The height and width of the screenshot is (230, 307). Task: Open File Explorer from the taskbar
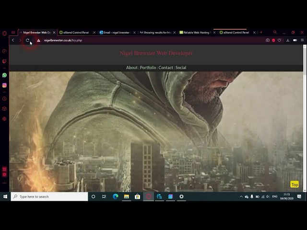(x=127, y=196)
